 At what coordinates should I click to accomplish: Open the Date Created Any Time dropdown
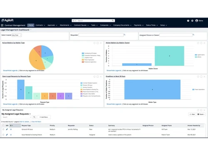coord(17,35)
